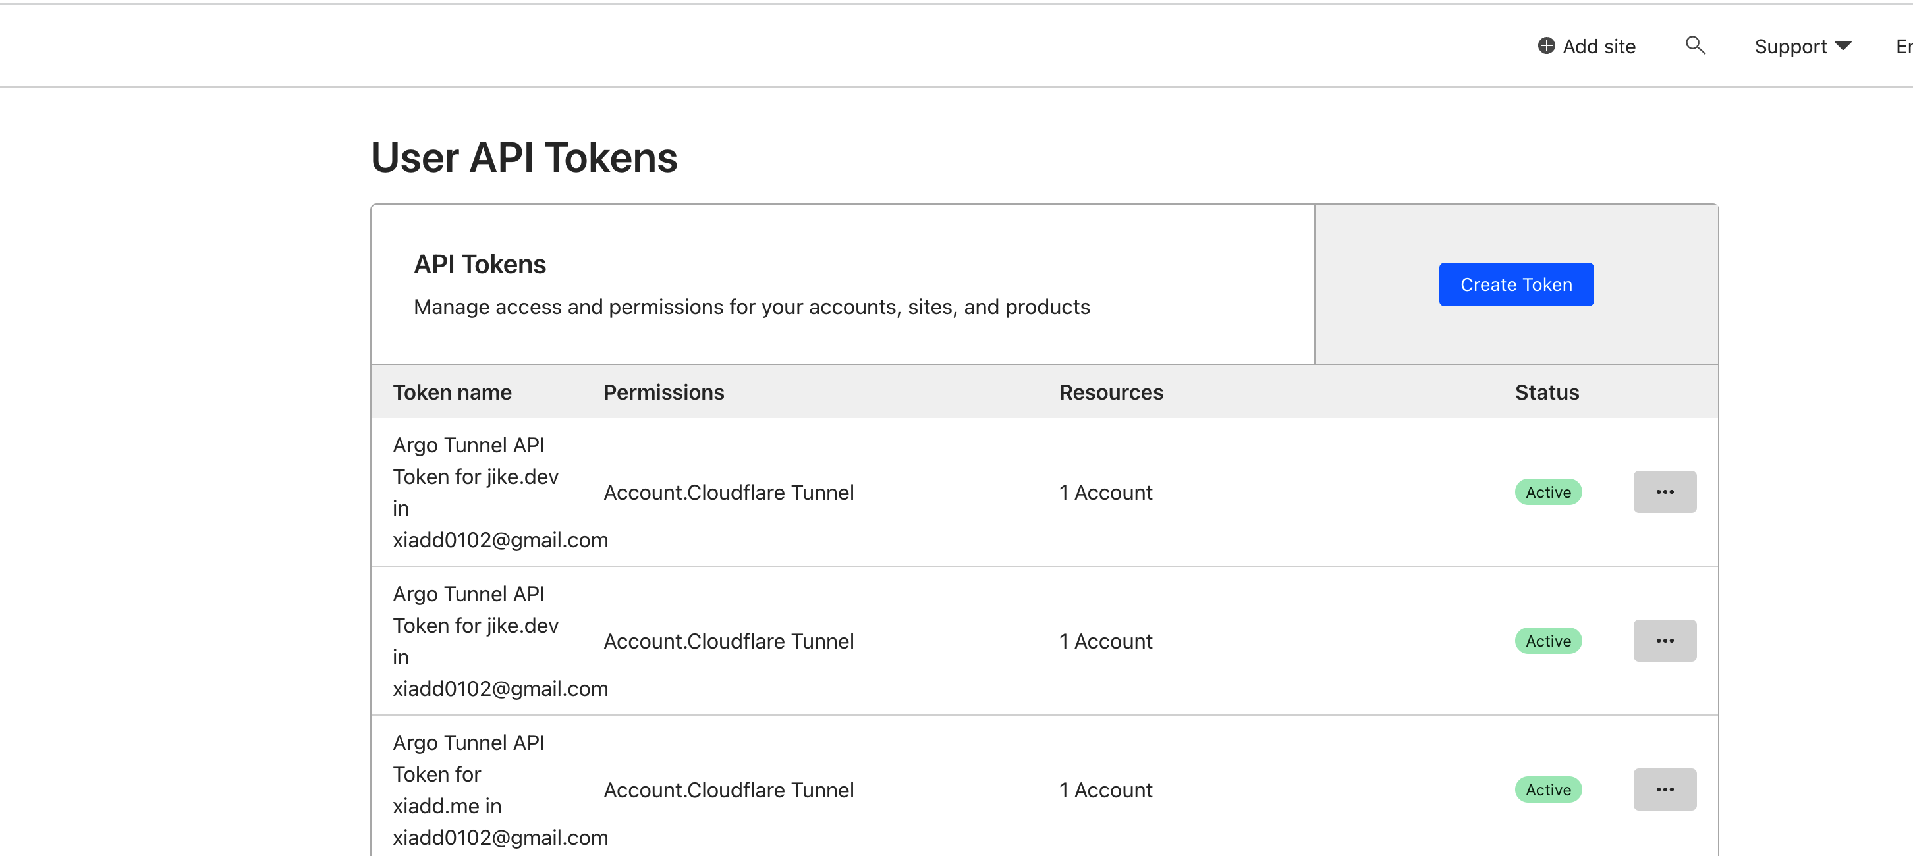The image size is (1913, 856).
Task: Select first Argo Tunnel jike.dev token name
Action: click(500, 493)
